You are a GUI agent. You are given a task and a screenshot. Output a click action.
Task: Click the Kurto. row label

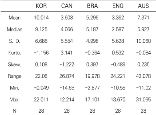[x=15, y=53]
